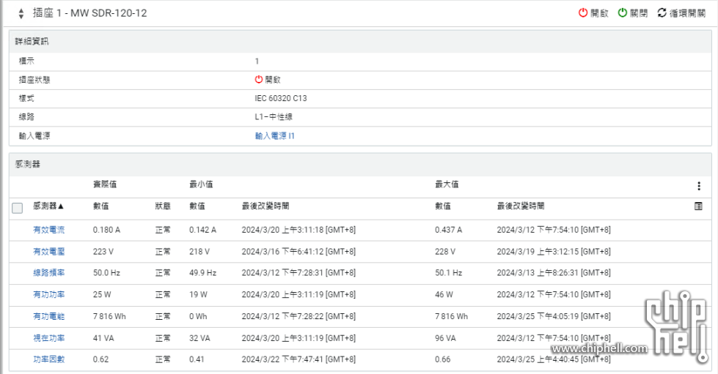
Task: Click the 96 VA maximum apparent power
Action: 446,338
